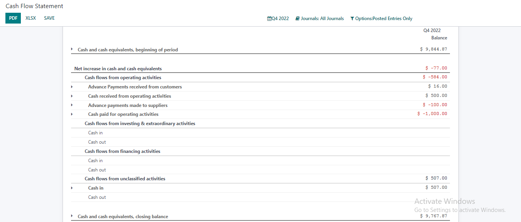Viewport: 521px width, 222px height.
Task: Click the $ 507.00 Cash in amount
Action: 436,187
